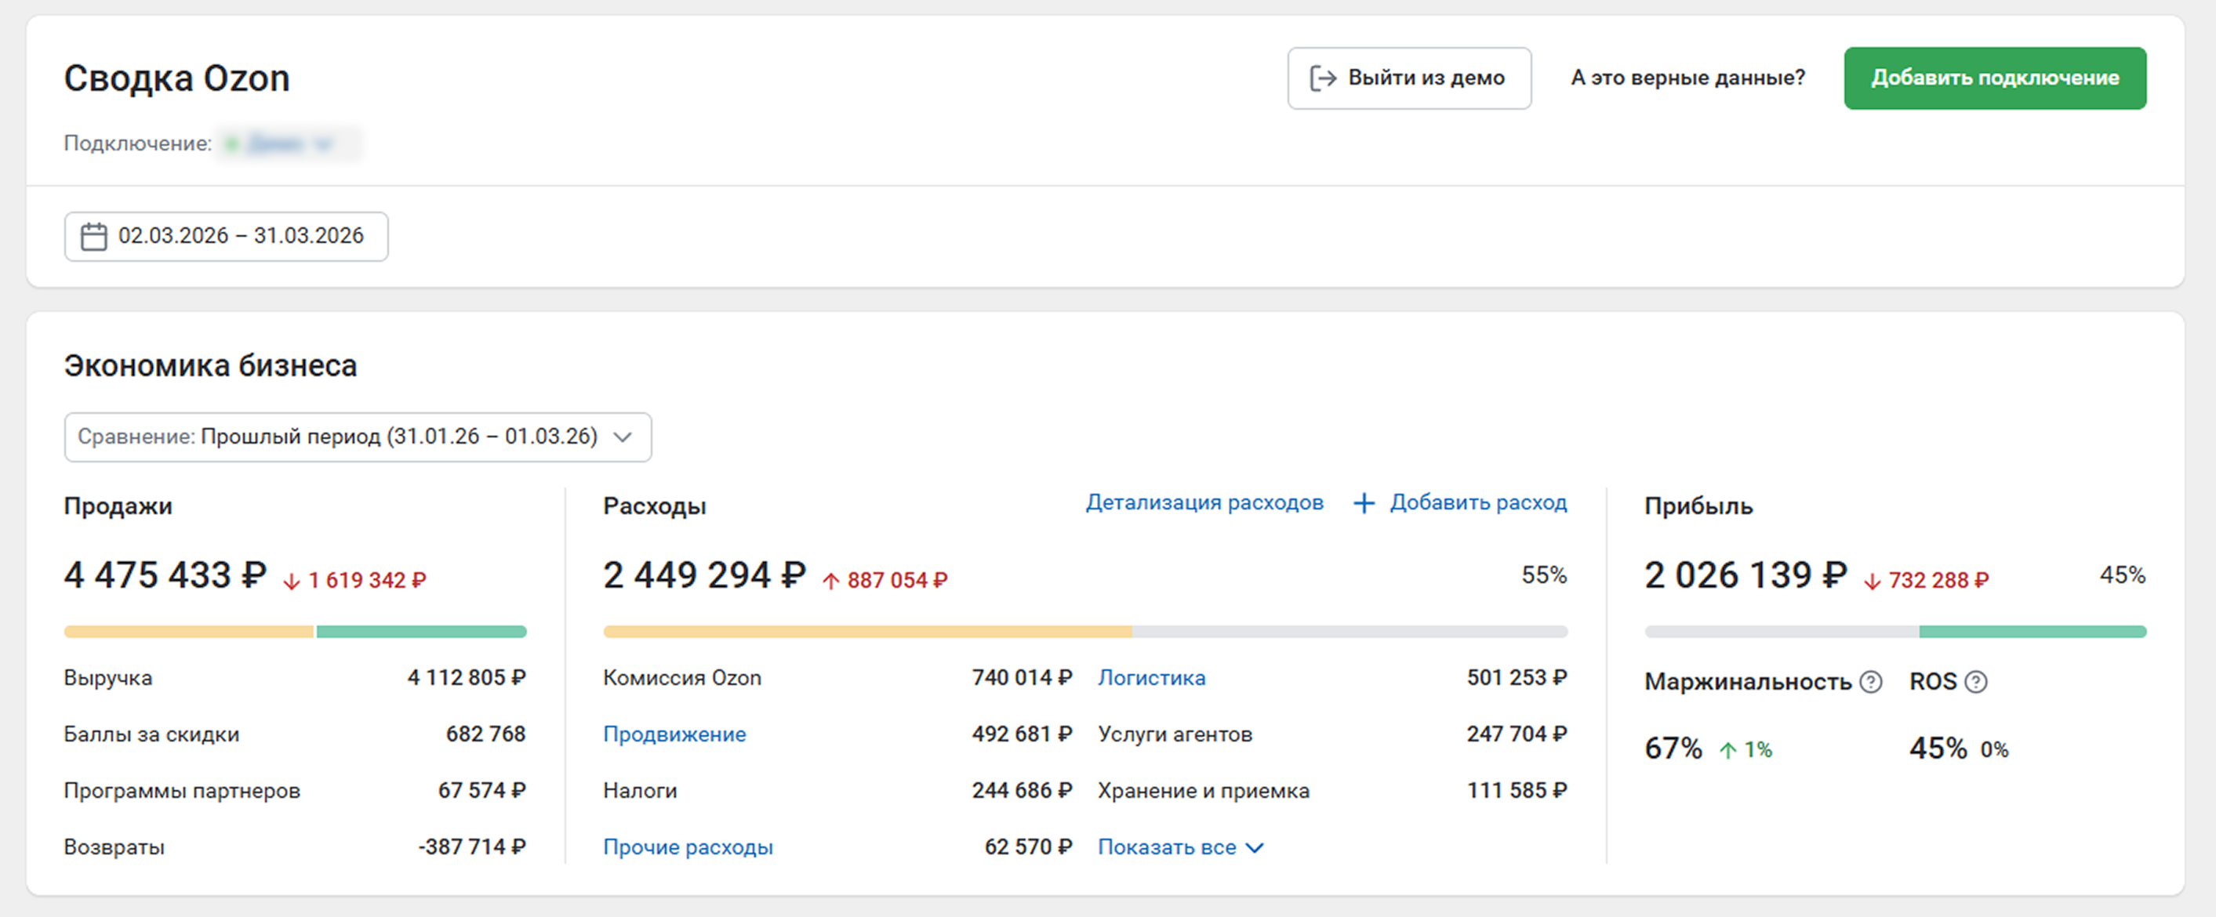The width and height of the screenshot is (2216, 917).
Task: Click the chevron in the Сравнение selector
Action: pyautogui.click(x=623, y=437)
